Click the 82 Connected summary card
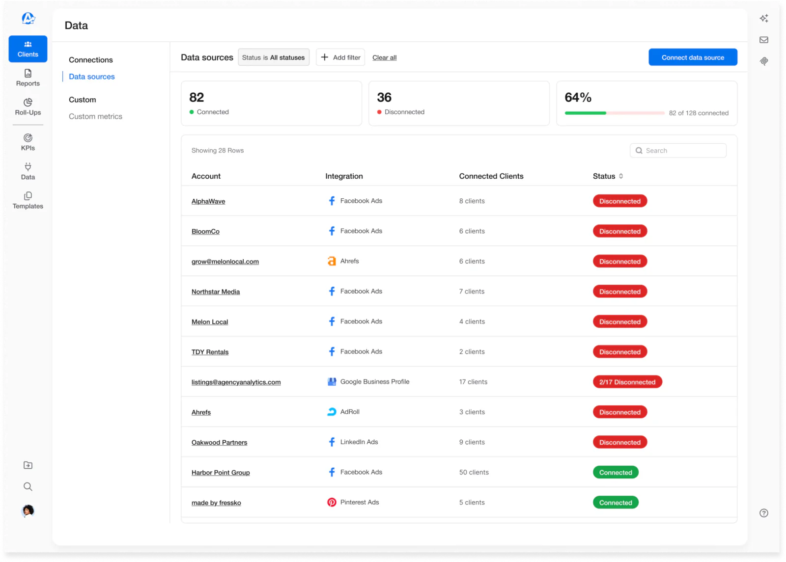Screen dimensions: 786x562 coord(271,104)
